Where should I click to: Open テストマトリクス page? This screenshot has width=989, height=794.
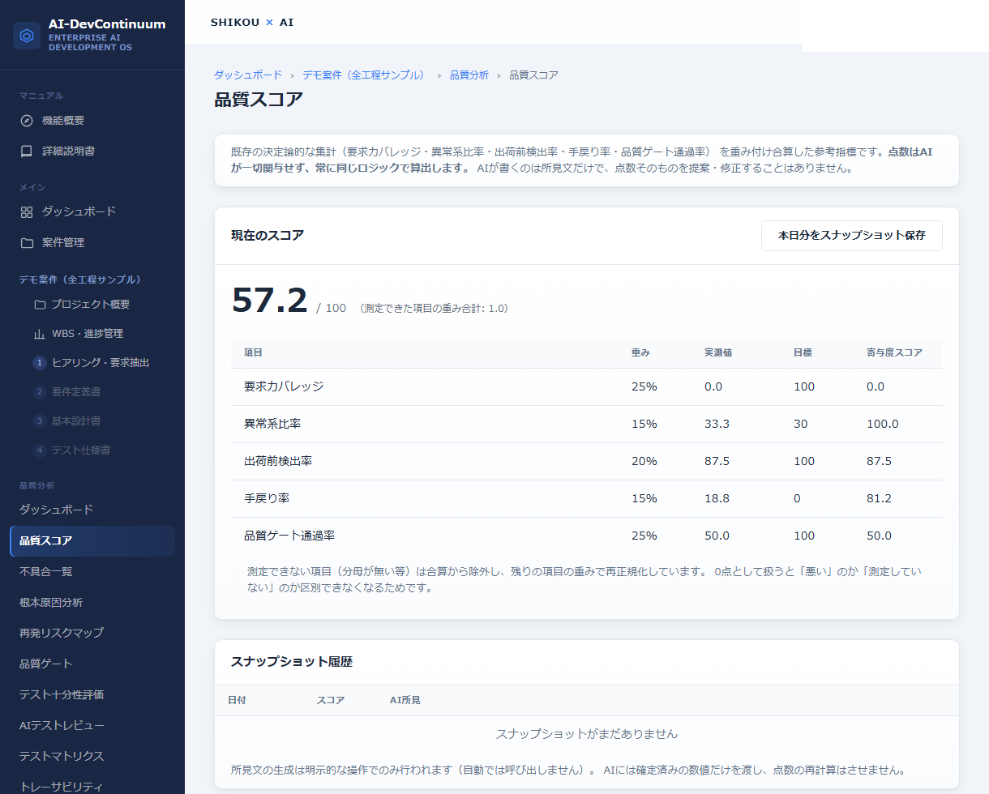92,756
